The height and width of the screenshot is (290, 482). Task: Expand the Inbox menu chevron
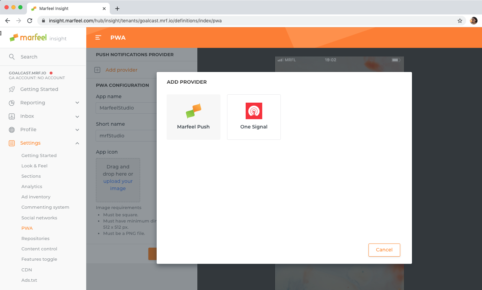pos(77,116)
